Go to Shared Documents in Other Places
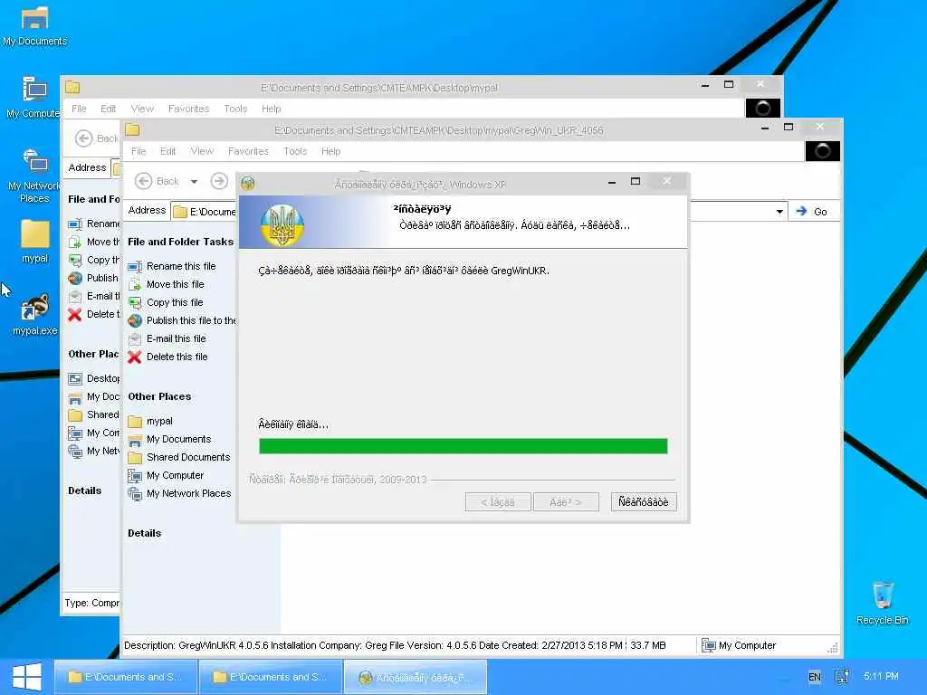 [x=188, y=457]
